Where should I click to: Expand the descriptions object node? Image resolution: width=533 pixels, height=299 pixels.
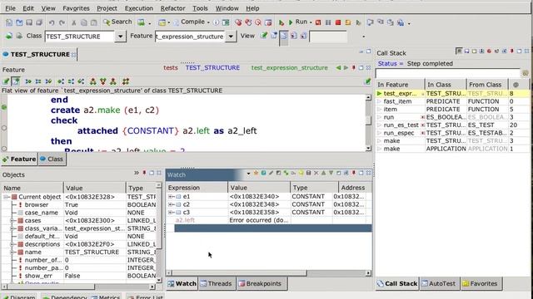coord(12,244)
